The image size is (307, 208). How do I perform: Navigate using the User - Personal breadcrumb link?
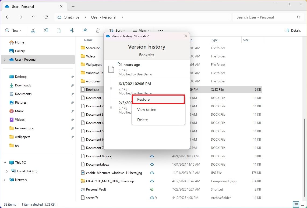104,17
